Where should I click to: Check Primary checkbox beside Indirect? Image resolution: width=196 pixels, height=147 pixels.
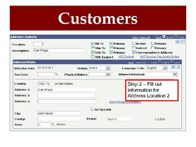coord(152,48)
